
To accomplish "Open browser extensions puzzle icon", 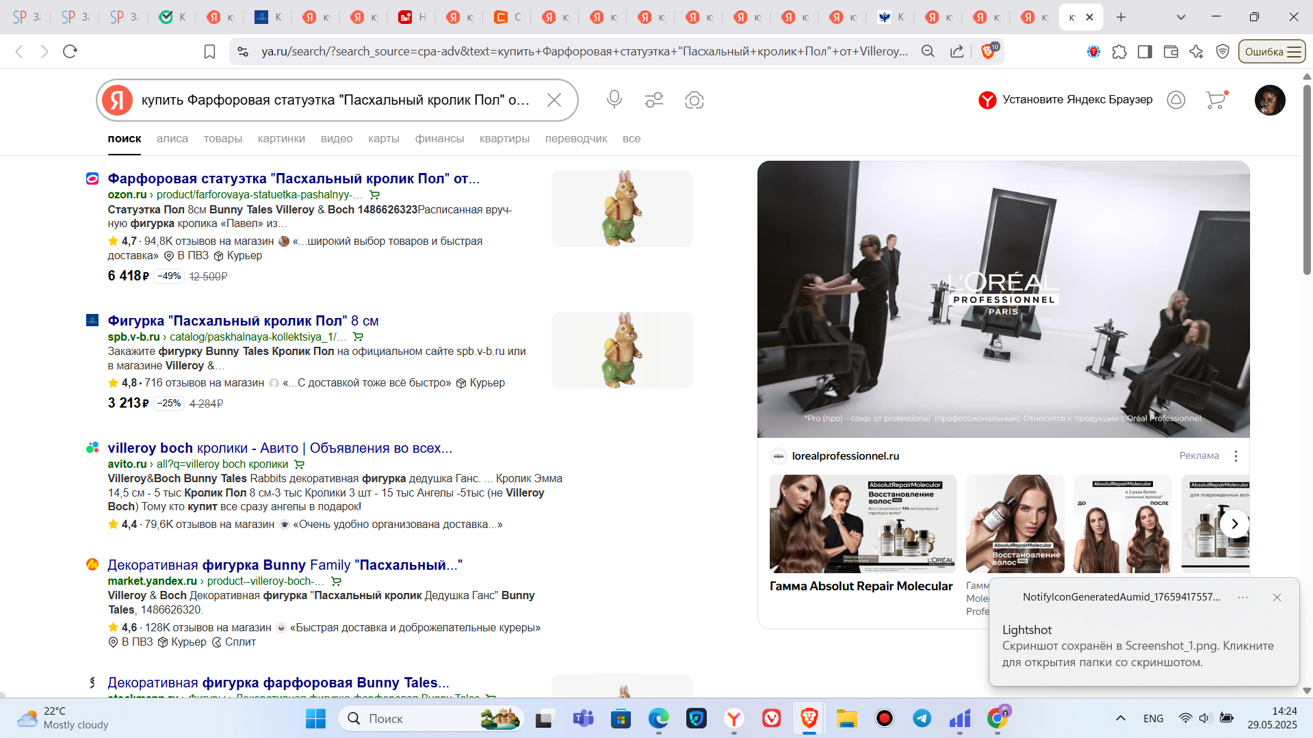I will 1119,51.
